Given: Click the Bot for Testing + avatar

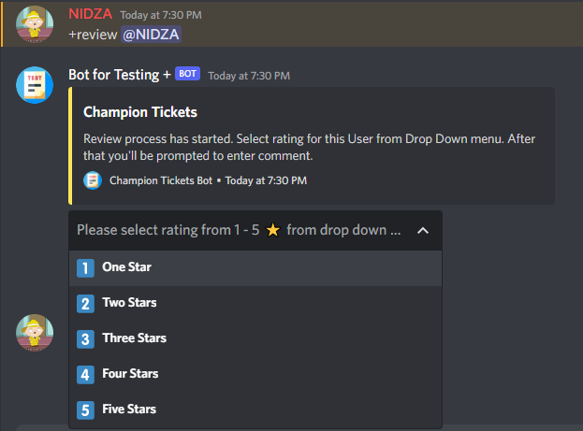Looking at the screenshot, I should (34, 85).
